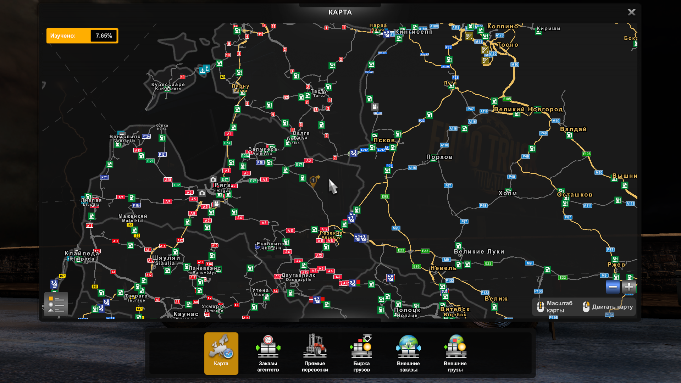The image size is (681, 383).
Task: Select the Шяуляй city label
Action: coord(166,258)
